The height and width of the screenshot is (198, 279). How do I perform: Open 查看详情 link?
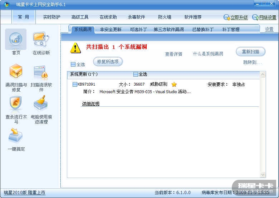pyautogui.click(x=174, y=54)
